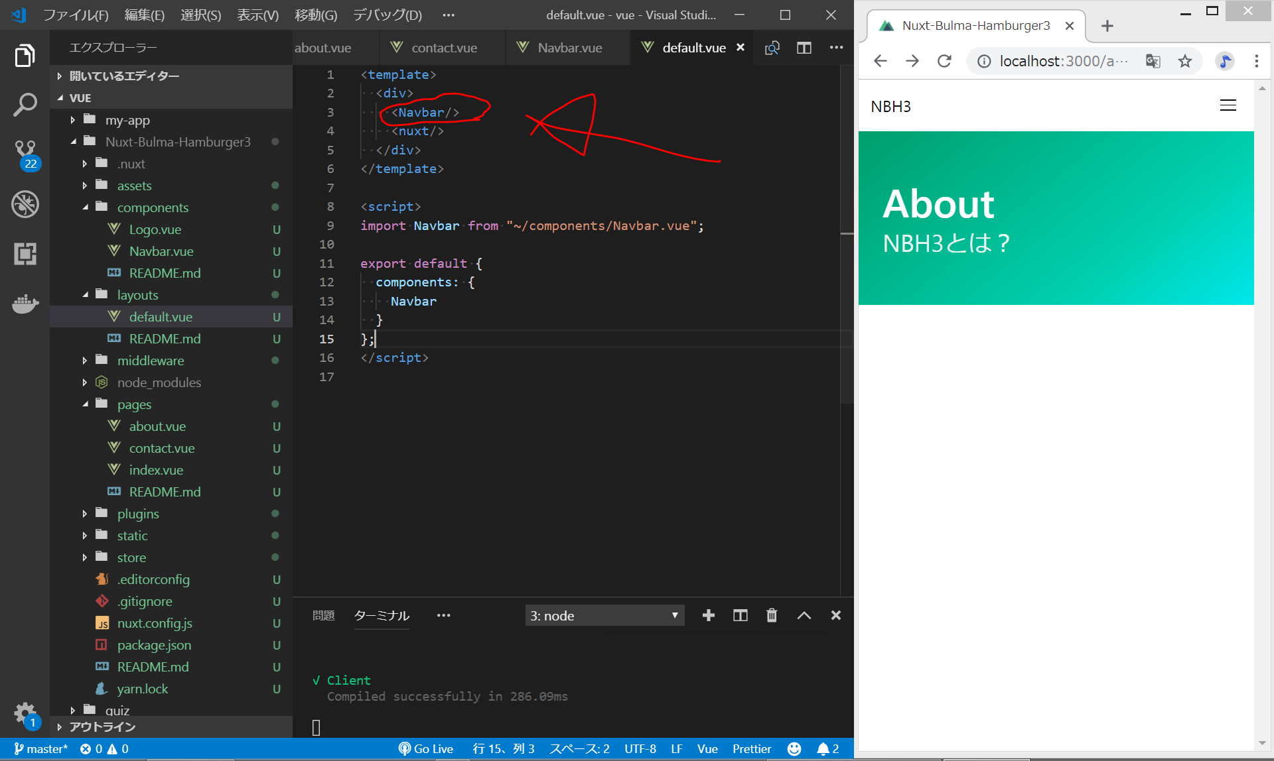Switch to the 問題 panel tab

(x=323, y=616)
